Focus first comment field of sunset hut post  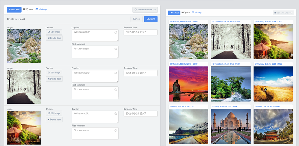pos(95,134)
